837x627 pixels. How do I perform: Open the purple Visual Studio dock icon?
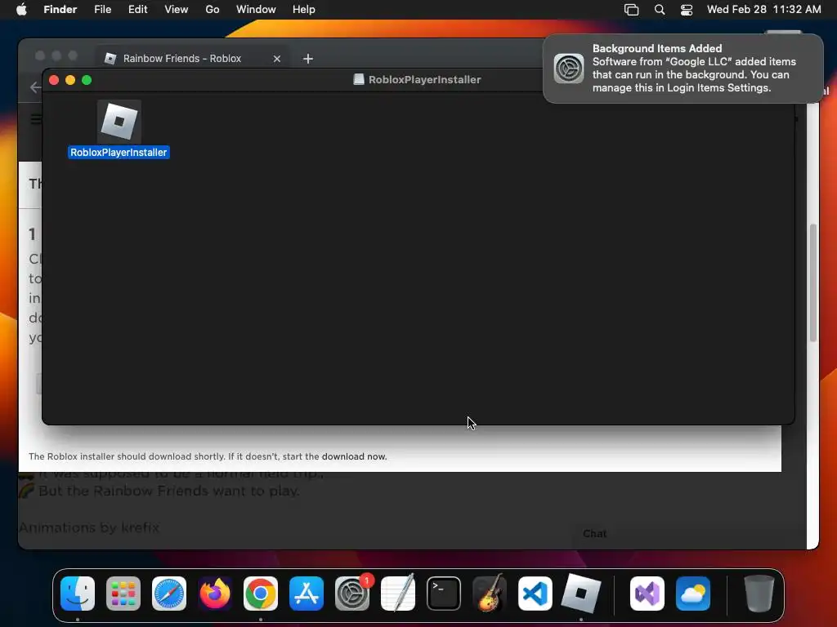click(647, 593)
